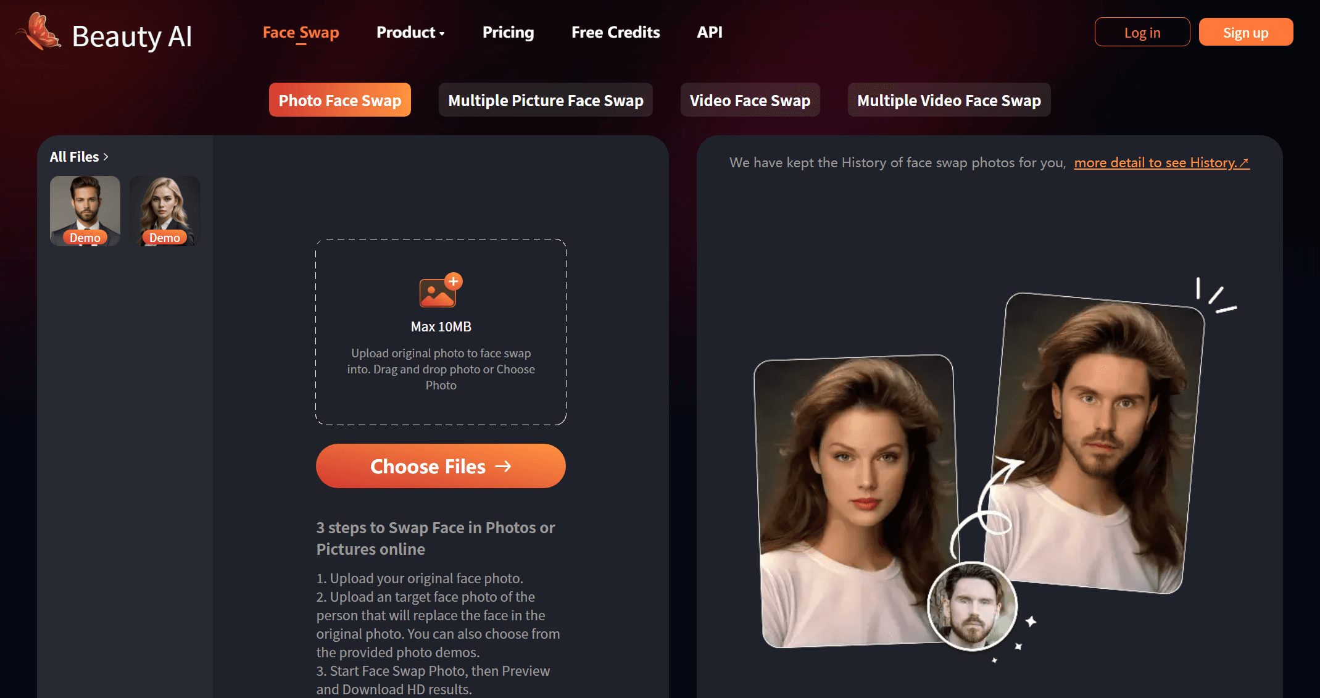Switch to Multiple Picture Face Swap tab

coord(546,100)
